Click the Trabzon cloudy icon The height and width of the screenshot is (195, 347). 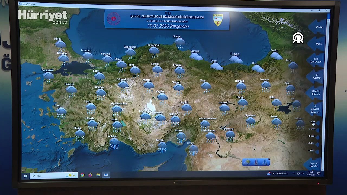coord(236,59)
